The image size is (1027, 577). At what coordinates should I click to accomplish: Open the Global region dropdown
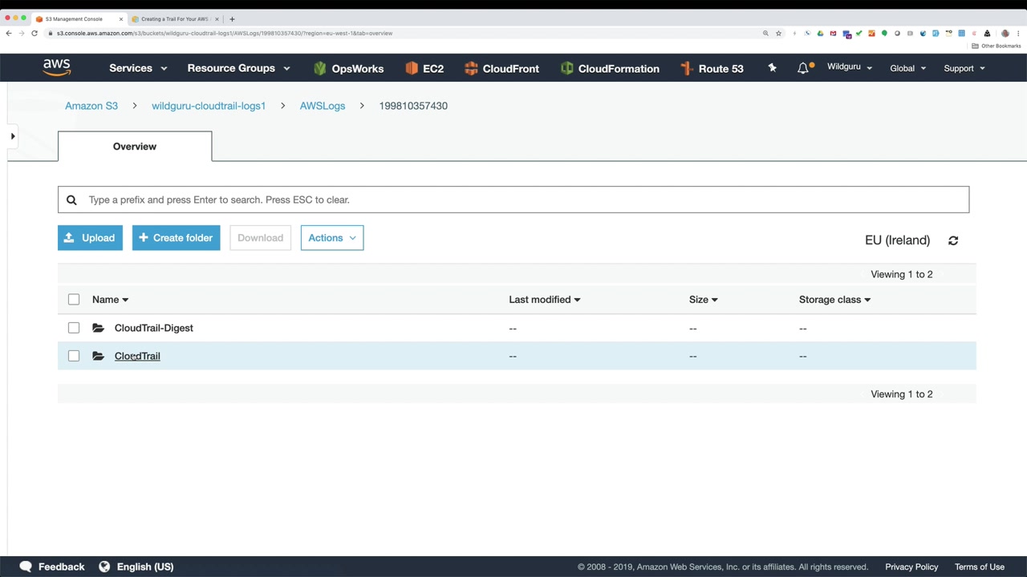coord(907,68)
